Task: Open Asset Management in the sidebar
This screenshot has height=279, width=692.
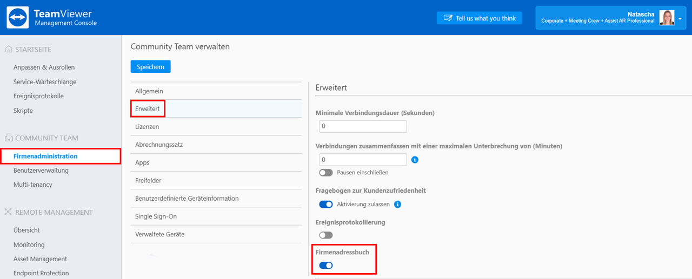Action: (x=40, y=259)
